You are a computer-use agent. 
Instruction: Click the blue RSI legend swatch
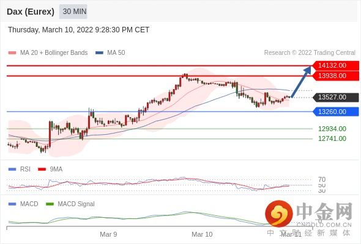(12, 170)
